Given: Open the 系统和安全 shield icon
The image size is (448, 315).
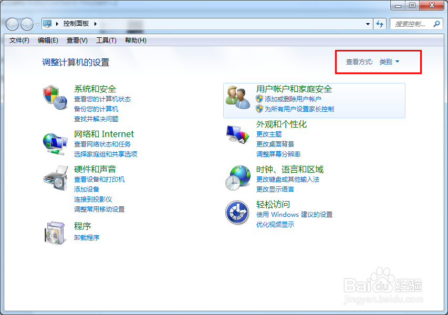Looking at the screenshot, I should click(x=55, y=98).
